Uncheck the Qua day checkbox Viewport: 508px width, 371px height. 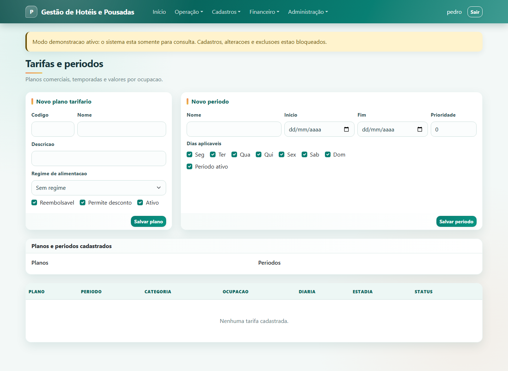point(234,154)
